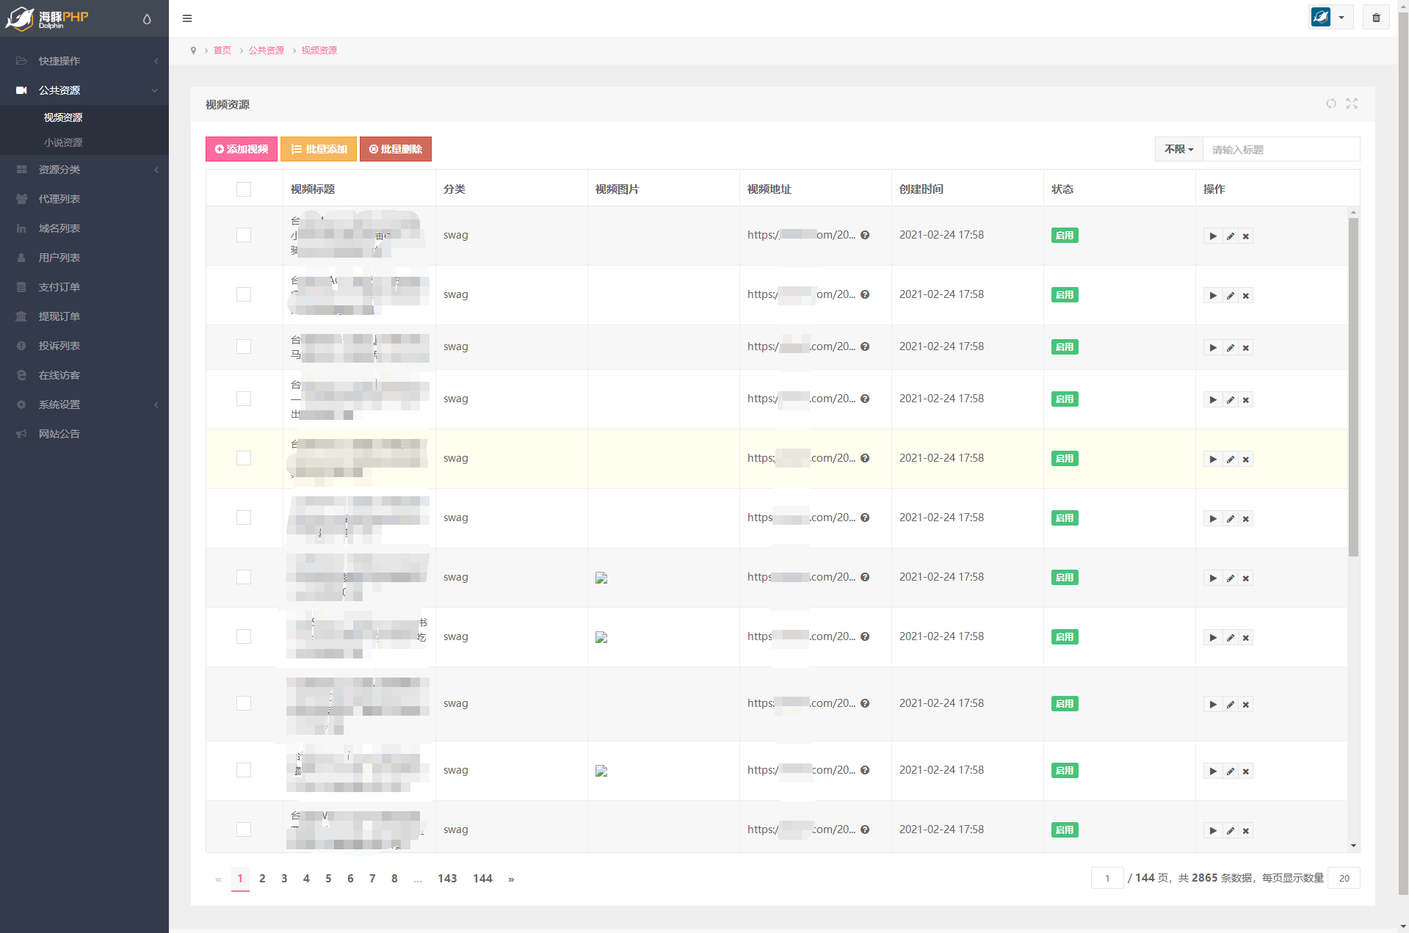Click the table vertical scrollbar thumb
The height and width of the screenshot is (933, 1409).
(1353, 385)
